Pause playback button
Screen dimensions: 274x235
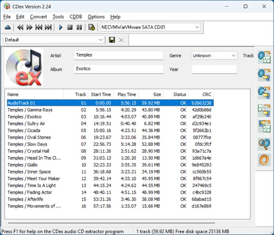pos(79,27)
